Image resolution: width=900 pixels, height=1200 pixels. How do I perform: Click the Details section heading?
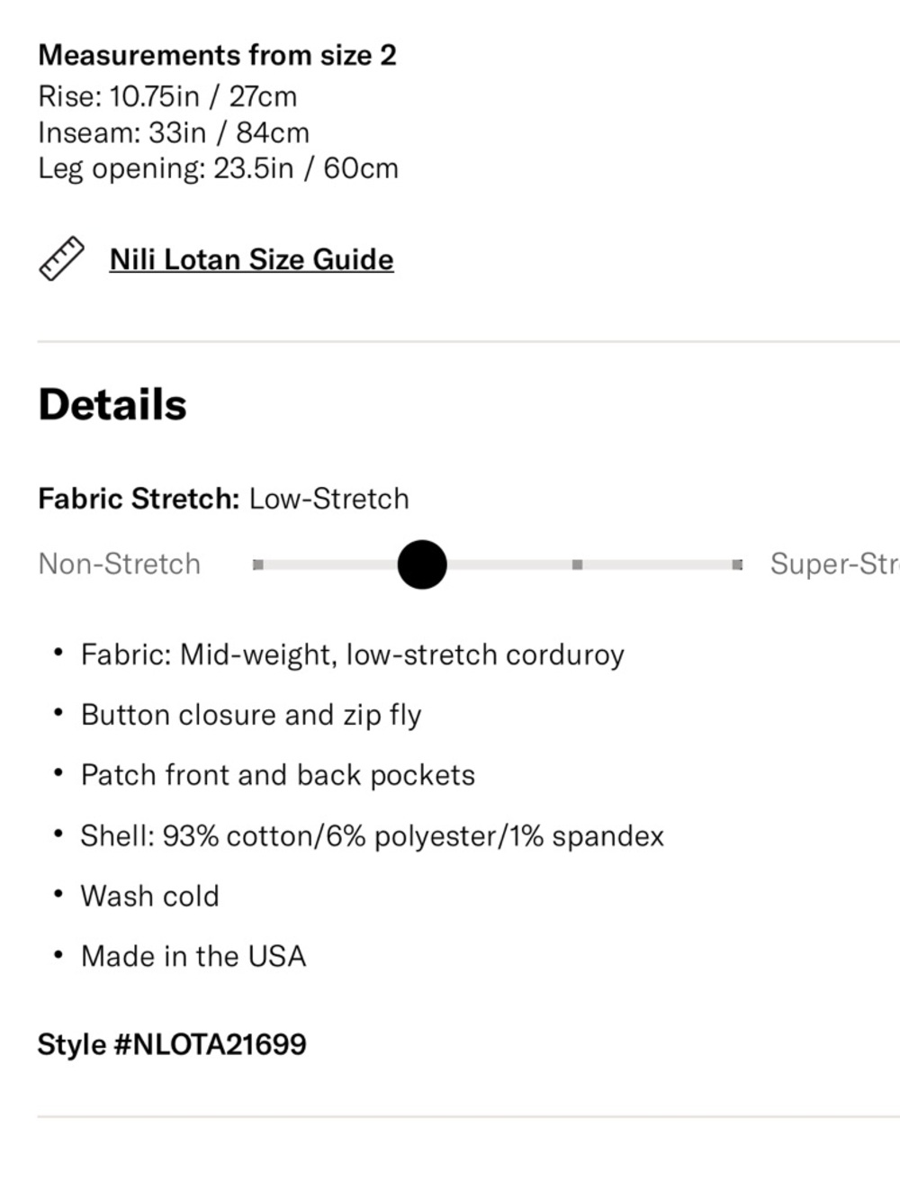[112, 404]
